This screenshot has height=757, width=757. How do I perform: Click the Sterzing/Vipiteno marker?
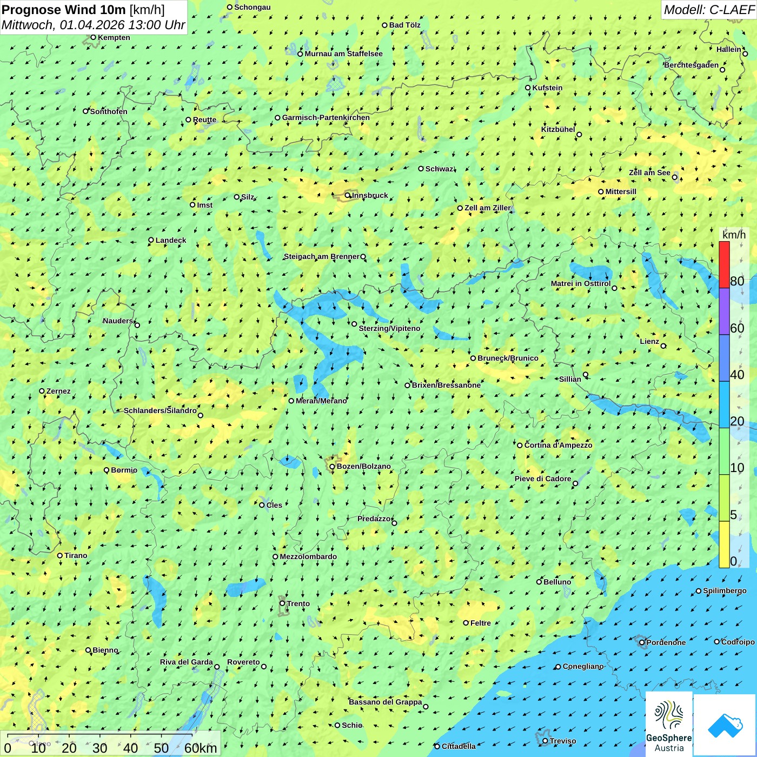pos(354,324)
